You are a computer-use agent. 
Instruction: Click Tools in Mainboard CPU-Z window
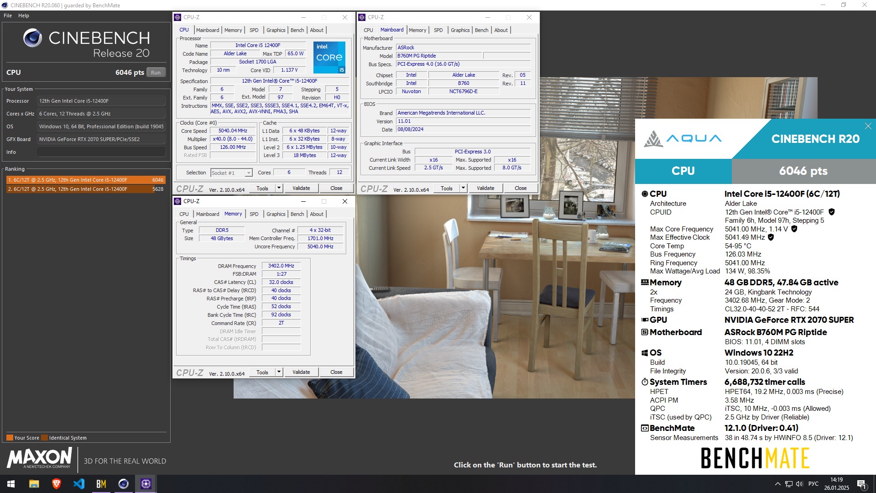click(447, 188)
